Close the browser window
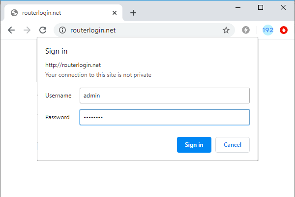The height and width of the screenshot is (197, 295). click(283, 7)
